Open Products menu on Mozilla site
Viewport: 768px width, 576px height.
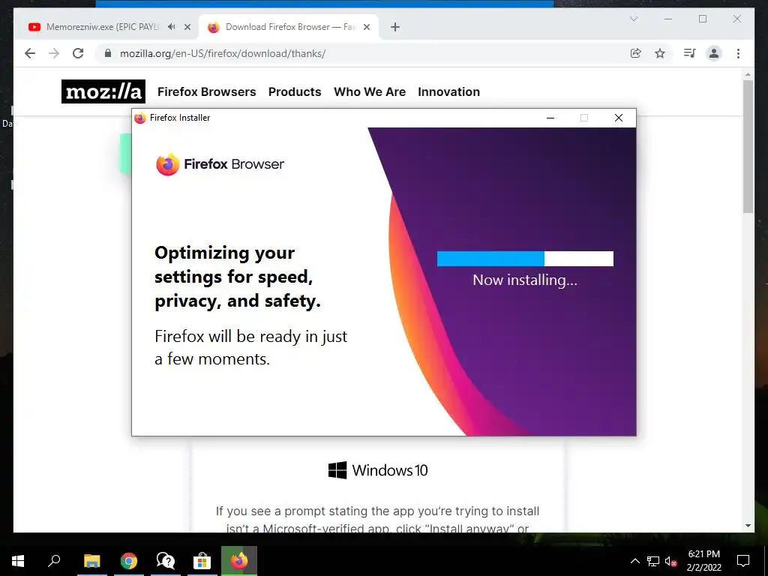[x=295, y=91]
